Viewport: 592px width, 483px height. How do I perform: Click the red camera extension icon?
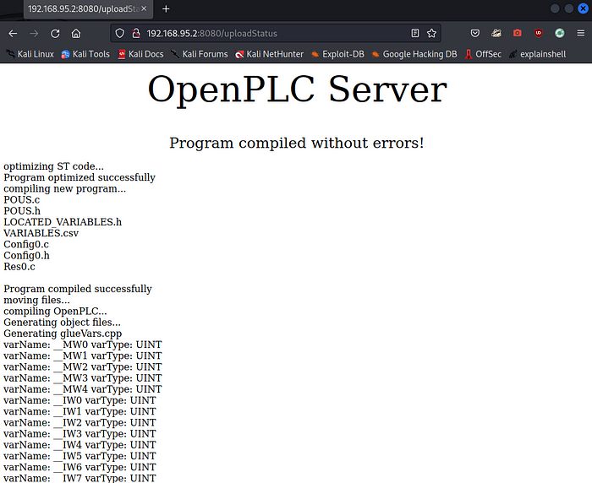click(518, 33)
